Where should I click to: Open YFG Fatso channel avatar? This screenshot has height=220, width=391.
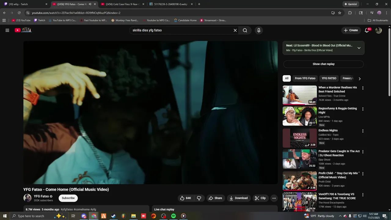click(x=27, y=198)
